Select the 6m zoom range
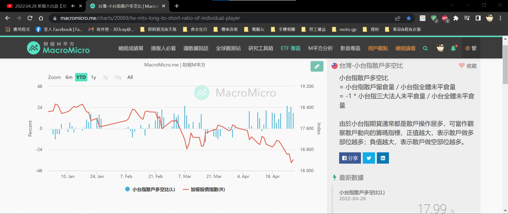Image resolution: width=508 pixels, height=214 pixels. (x=69, y=77)
